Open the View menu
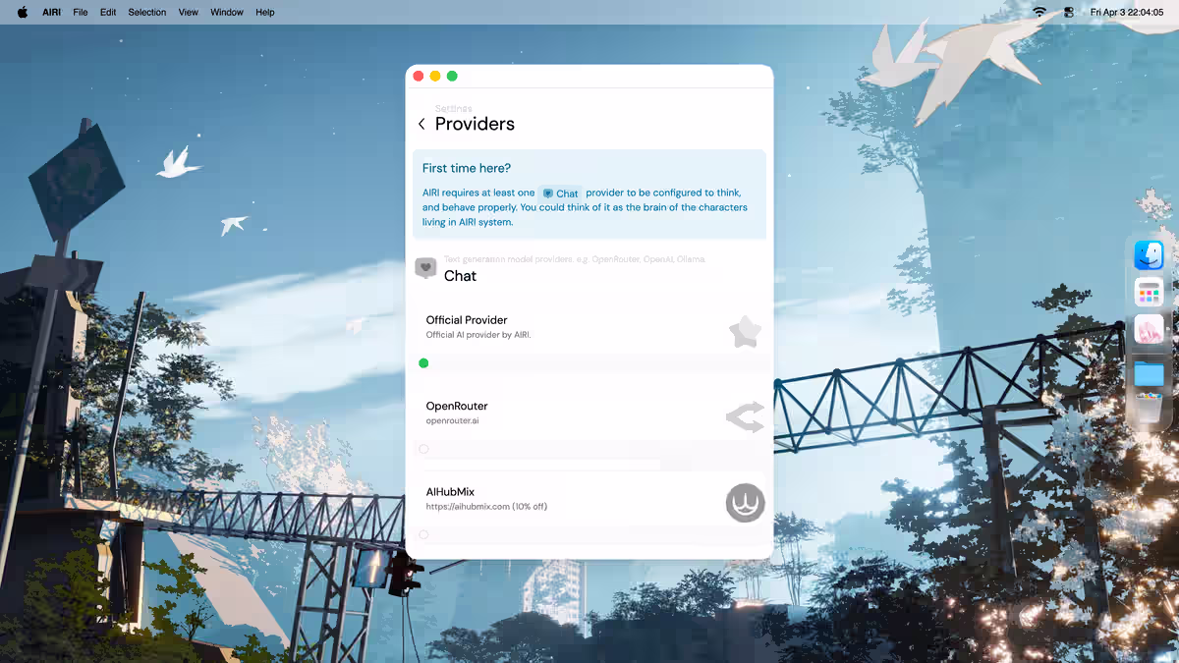 (189, 12)
